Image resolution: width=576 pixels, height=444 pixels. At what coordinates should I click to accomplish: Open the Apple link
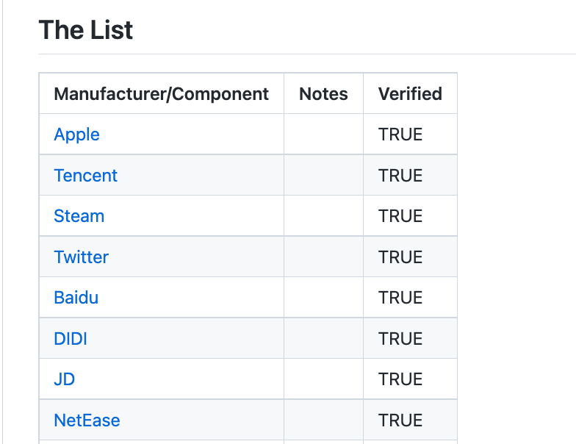[76, 135]
